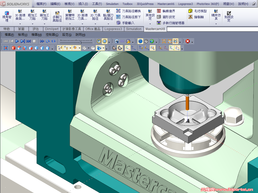Open 點/圓刀具路徑 toolpath tool

point(108,15)
